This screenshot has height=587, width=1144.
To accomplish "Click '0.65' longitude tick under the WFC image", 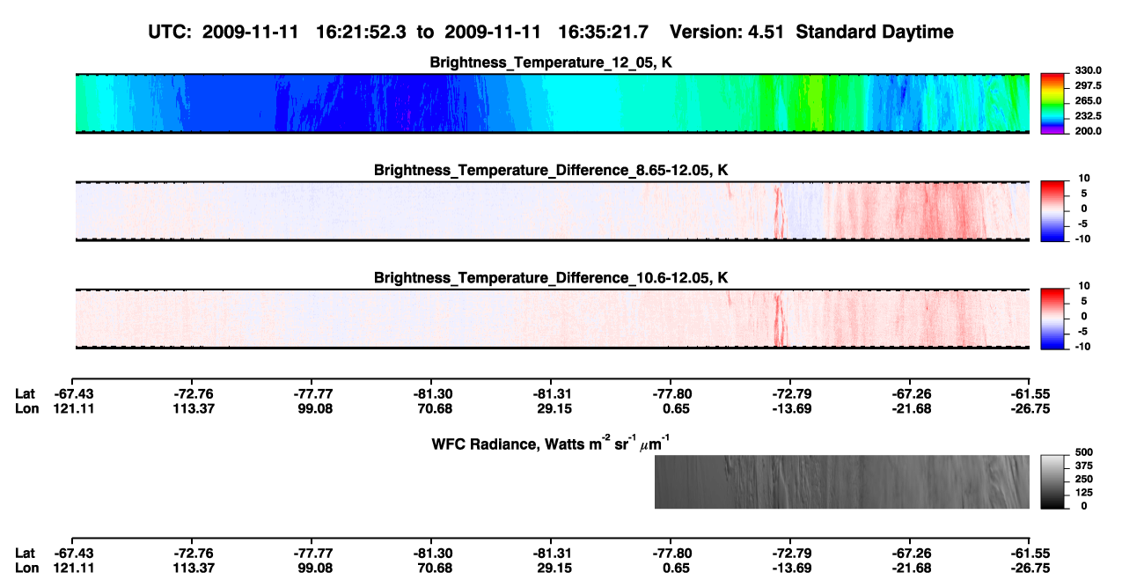I will (671, 569).
